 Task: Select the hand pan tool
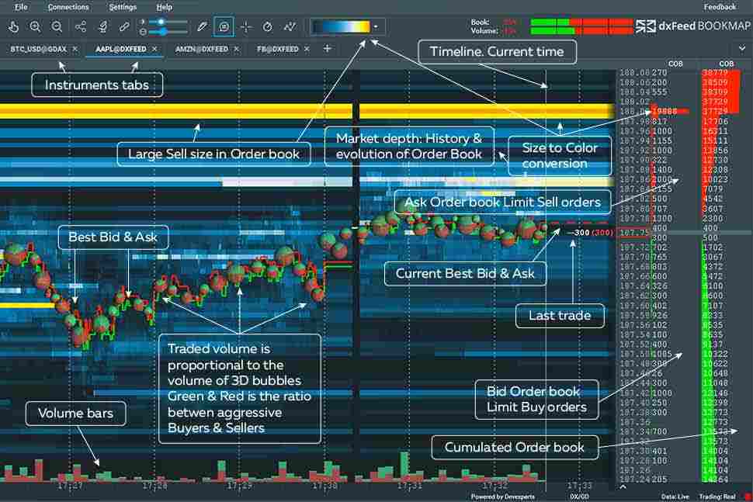click(14, 26)
